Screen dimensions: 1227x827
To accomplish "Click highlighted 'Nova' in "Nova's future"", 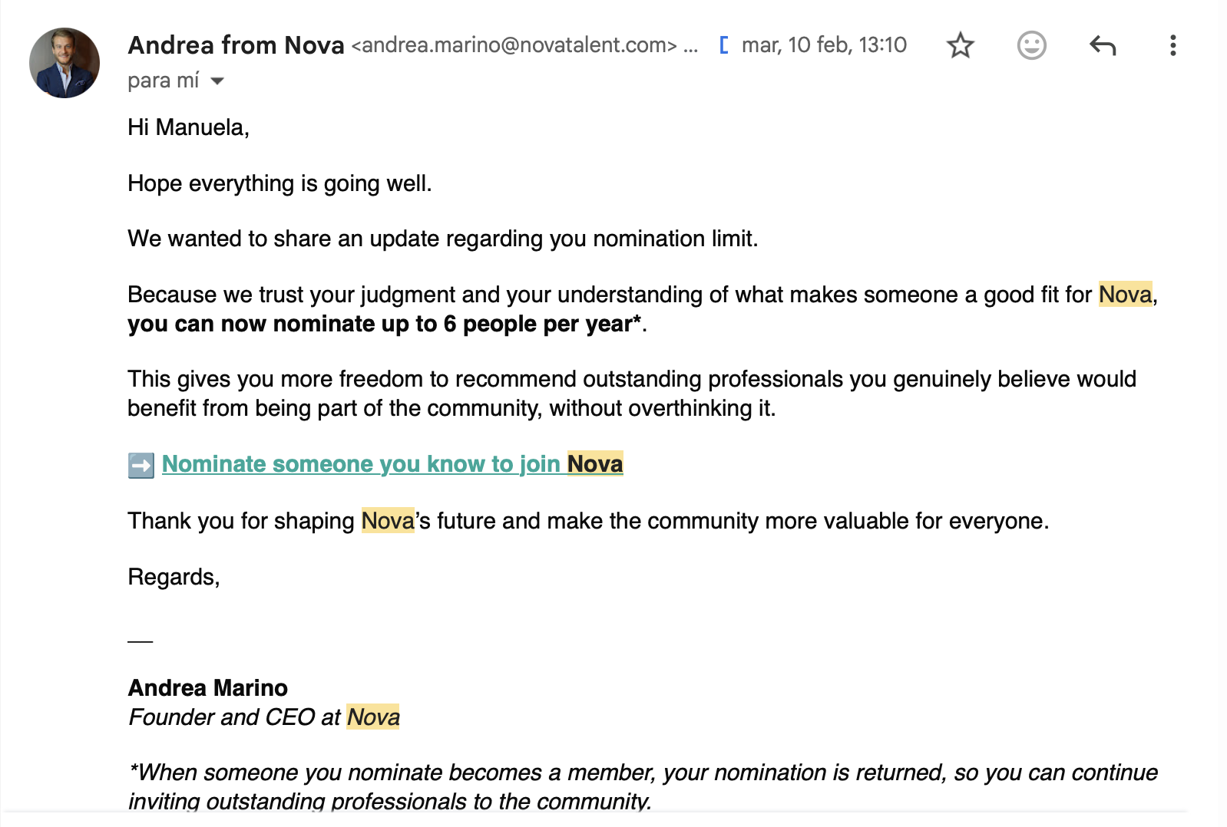I will coord(388,521).
